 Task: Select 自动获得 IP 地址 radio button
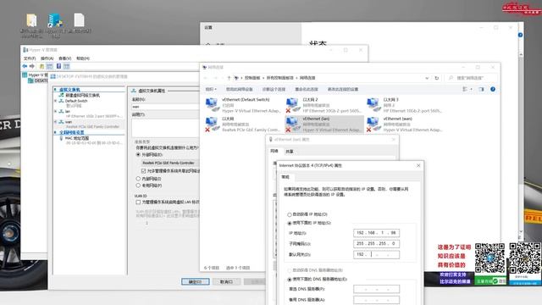pos(290,214)
